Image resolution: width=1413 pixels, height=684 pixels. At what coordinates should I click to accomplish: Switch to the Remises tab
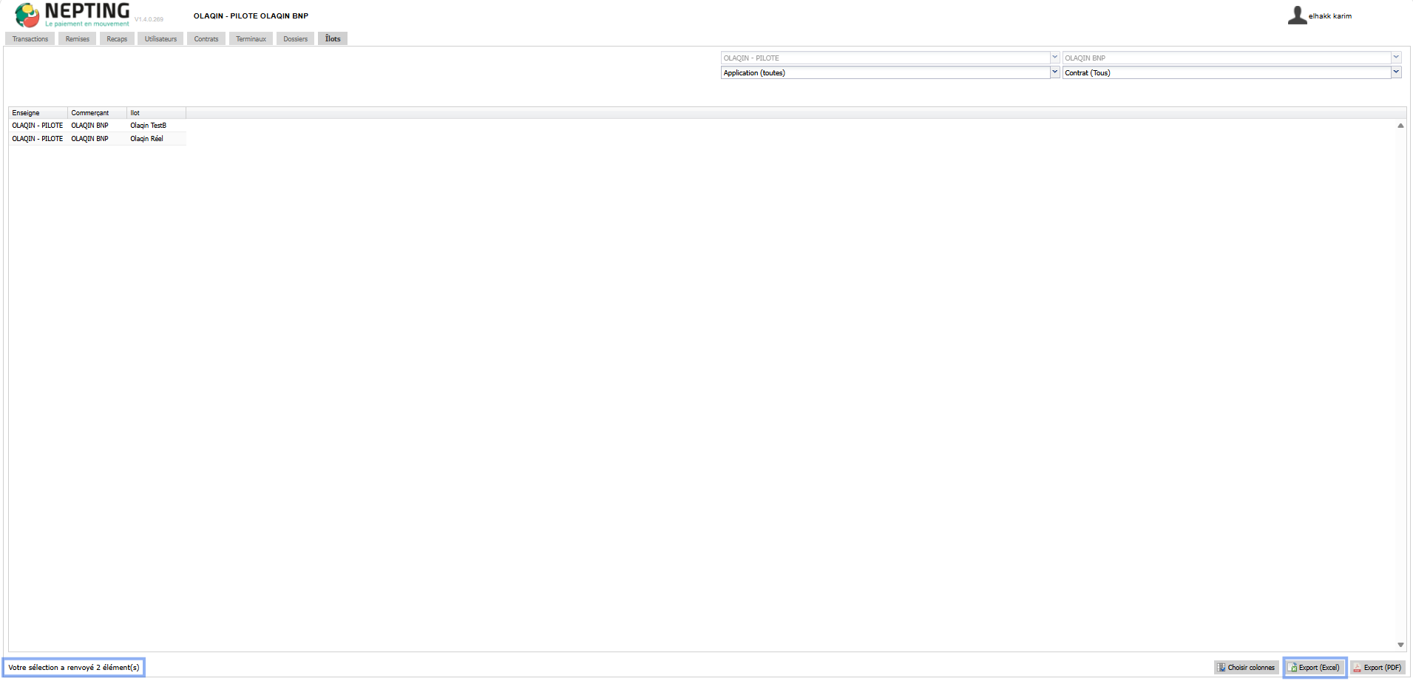click(x=77, y=39)
